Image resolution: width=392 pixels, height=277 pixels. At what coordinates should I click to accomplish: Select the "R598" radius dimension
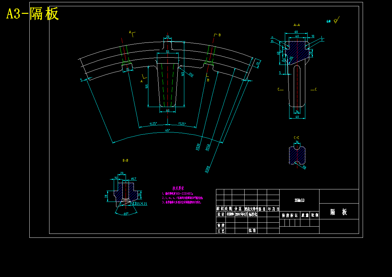(x=207, y=170)
